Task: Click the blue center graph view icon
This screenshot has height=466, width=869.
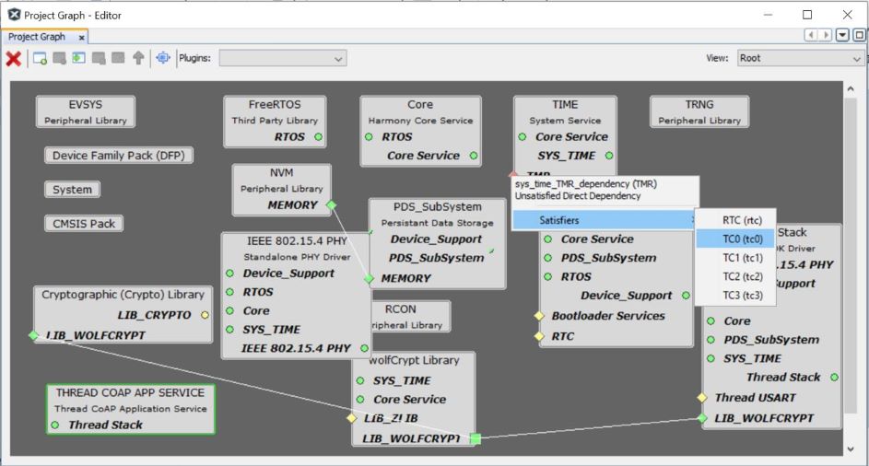Action: point(163,58)
